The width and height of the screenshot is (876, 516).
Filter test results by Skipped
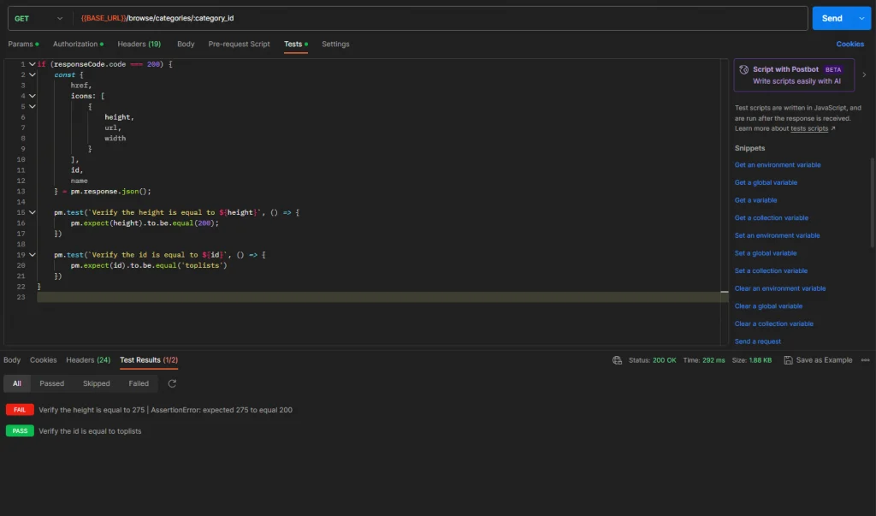(96, 383)
